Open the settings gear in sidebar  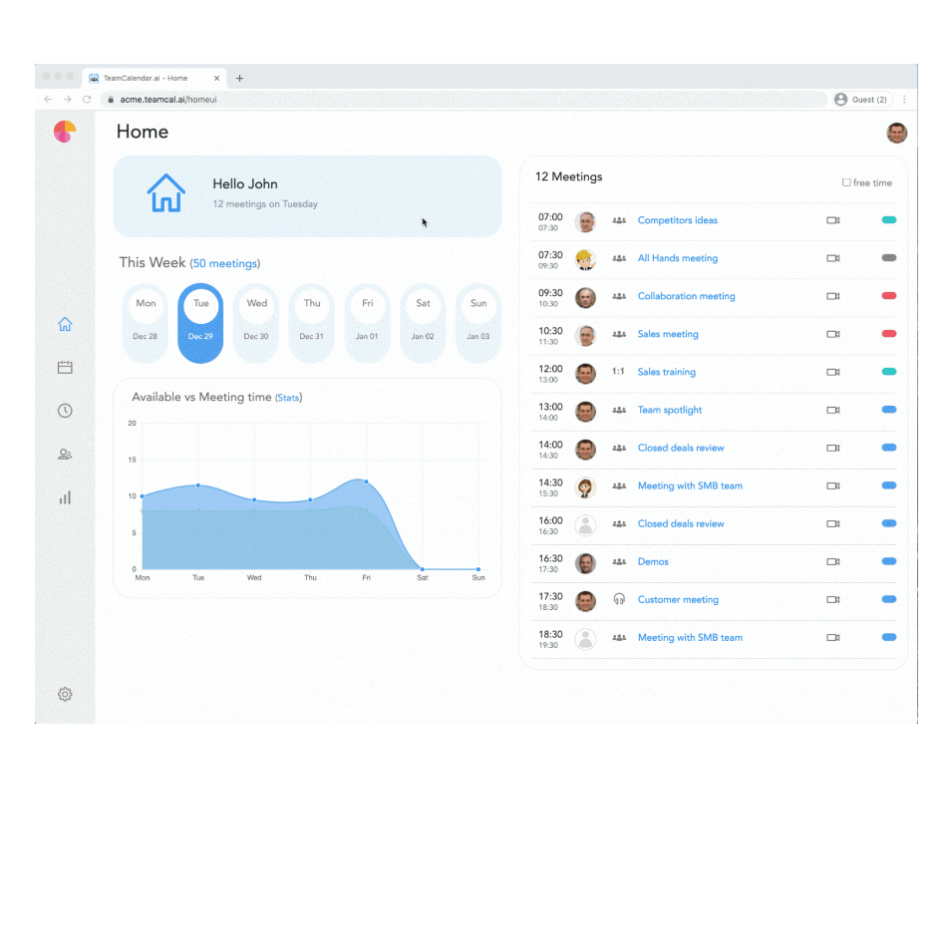point(65,694)
